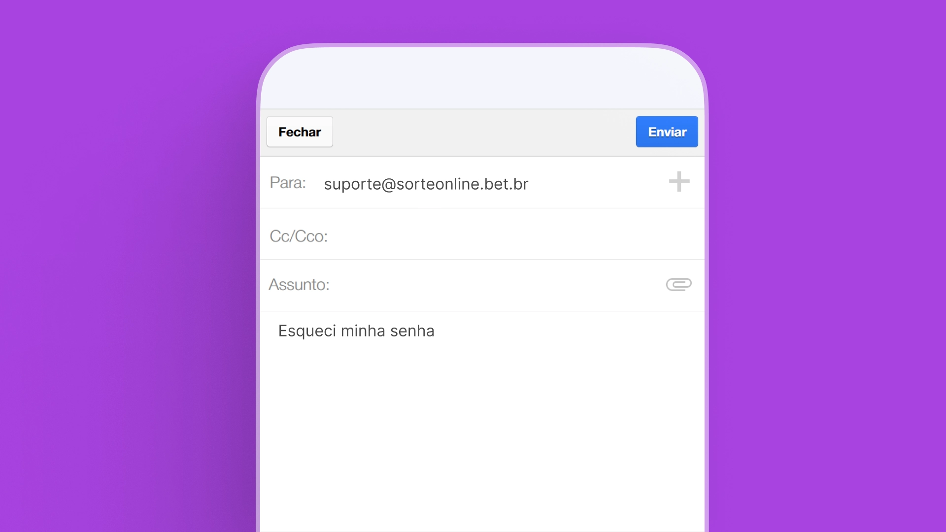Select the "Cc/Cco:" field label
This screenshot has height=532, width=946.
click(x=299, y=236)
